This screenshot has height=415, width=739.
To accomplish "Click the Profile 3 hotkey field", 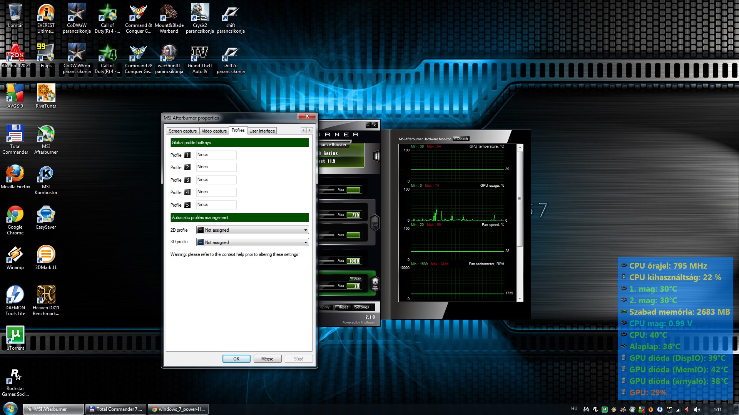I will [216, 180].
